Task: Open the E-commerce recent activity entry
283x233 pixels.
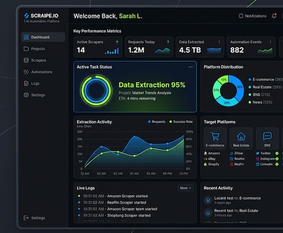Action: coord(233,201)
